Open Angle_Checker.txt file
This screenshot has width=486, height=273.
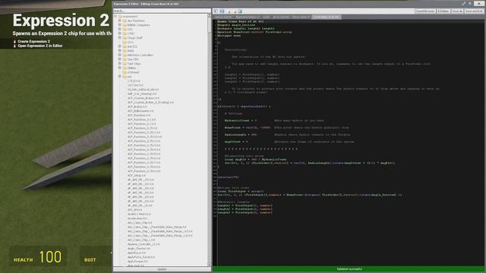[138, 248]
